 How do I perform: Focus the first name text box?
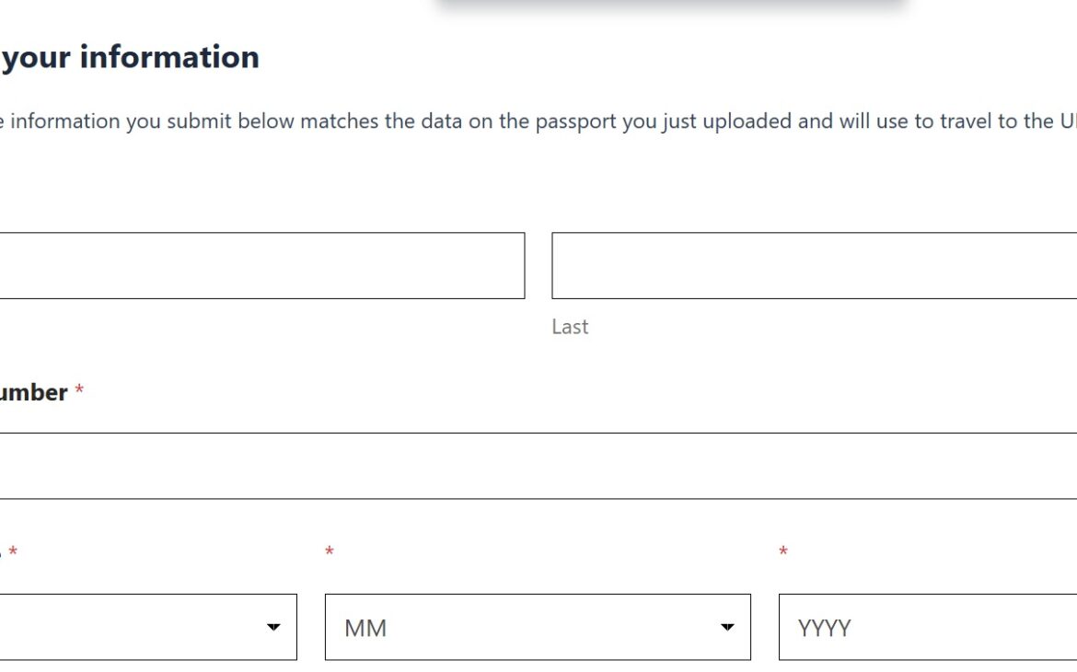click(x=261, y=265)
